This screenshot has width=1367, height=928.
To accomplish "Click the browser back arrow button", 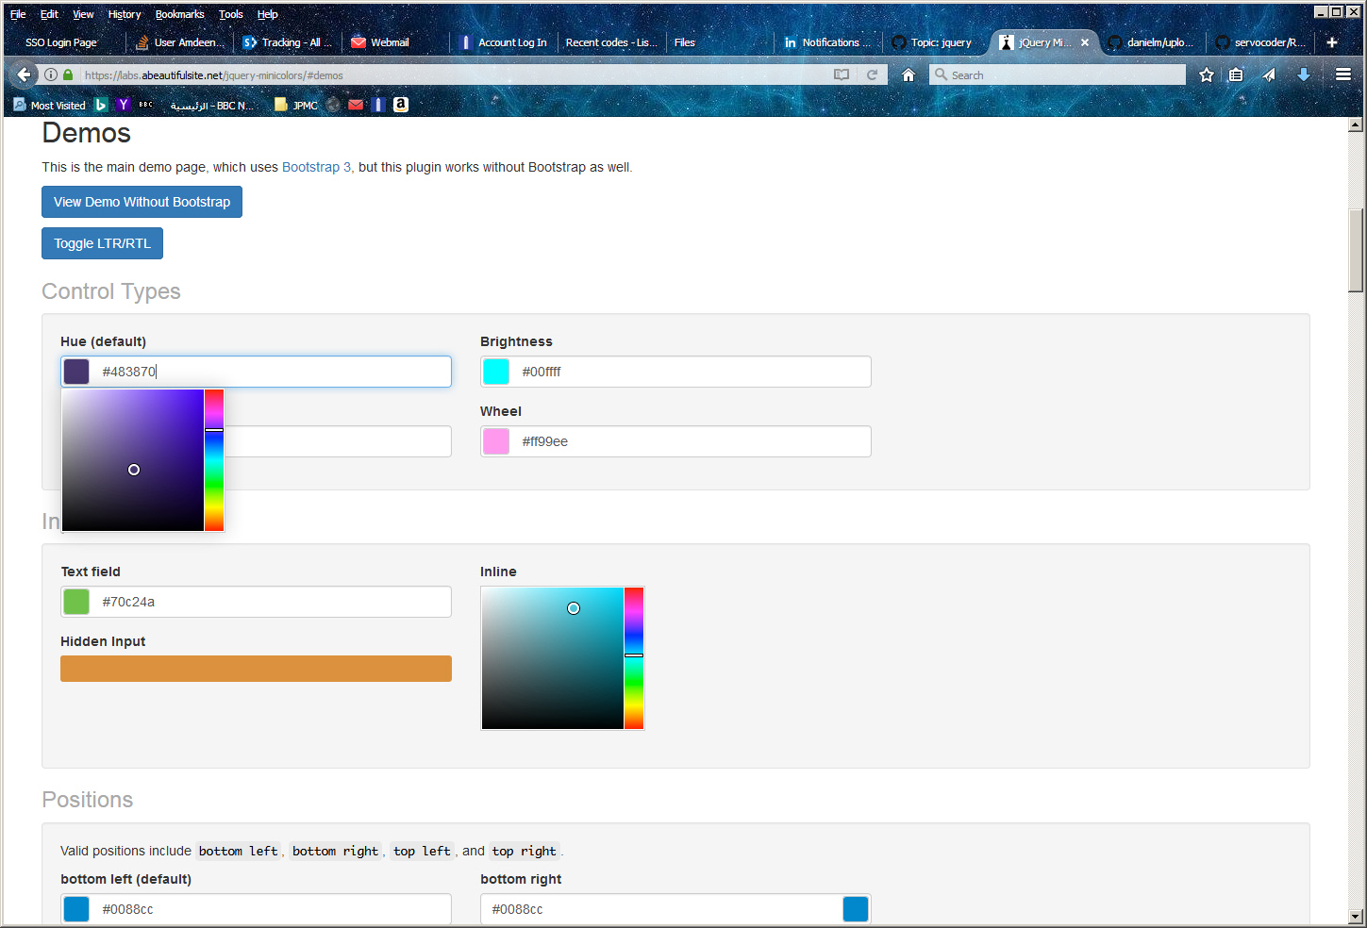I will click(24, 75).
